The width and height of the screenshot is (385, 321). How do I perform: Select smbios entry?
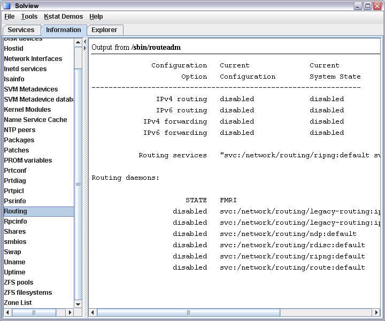[39, 242]
